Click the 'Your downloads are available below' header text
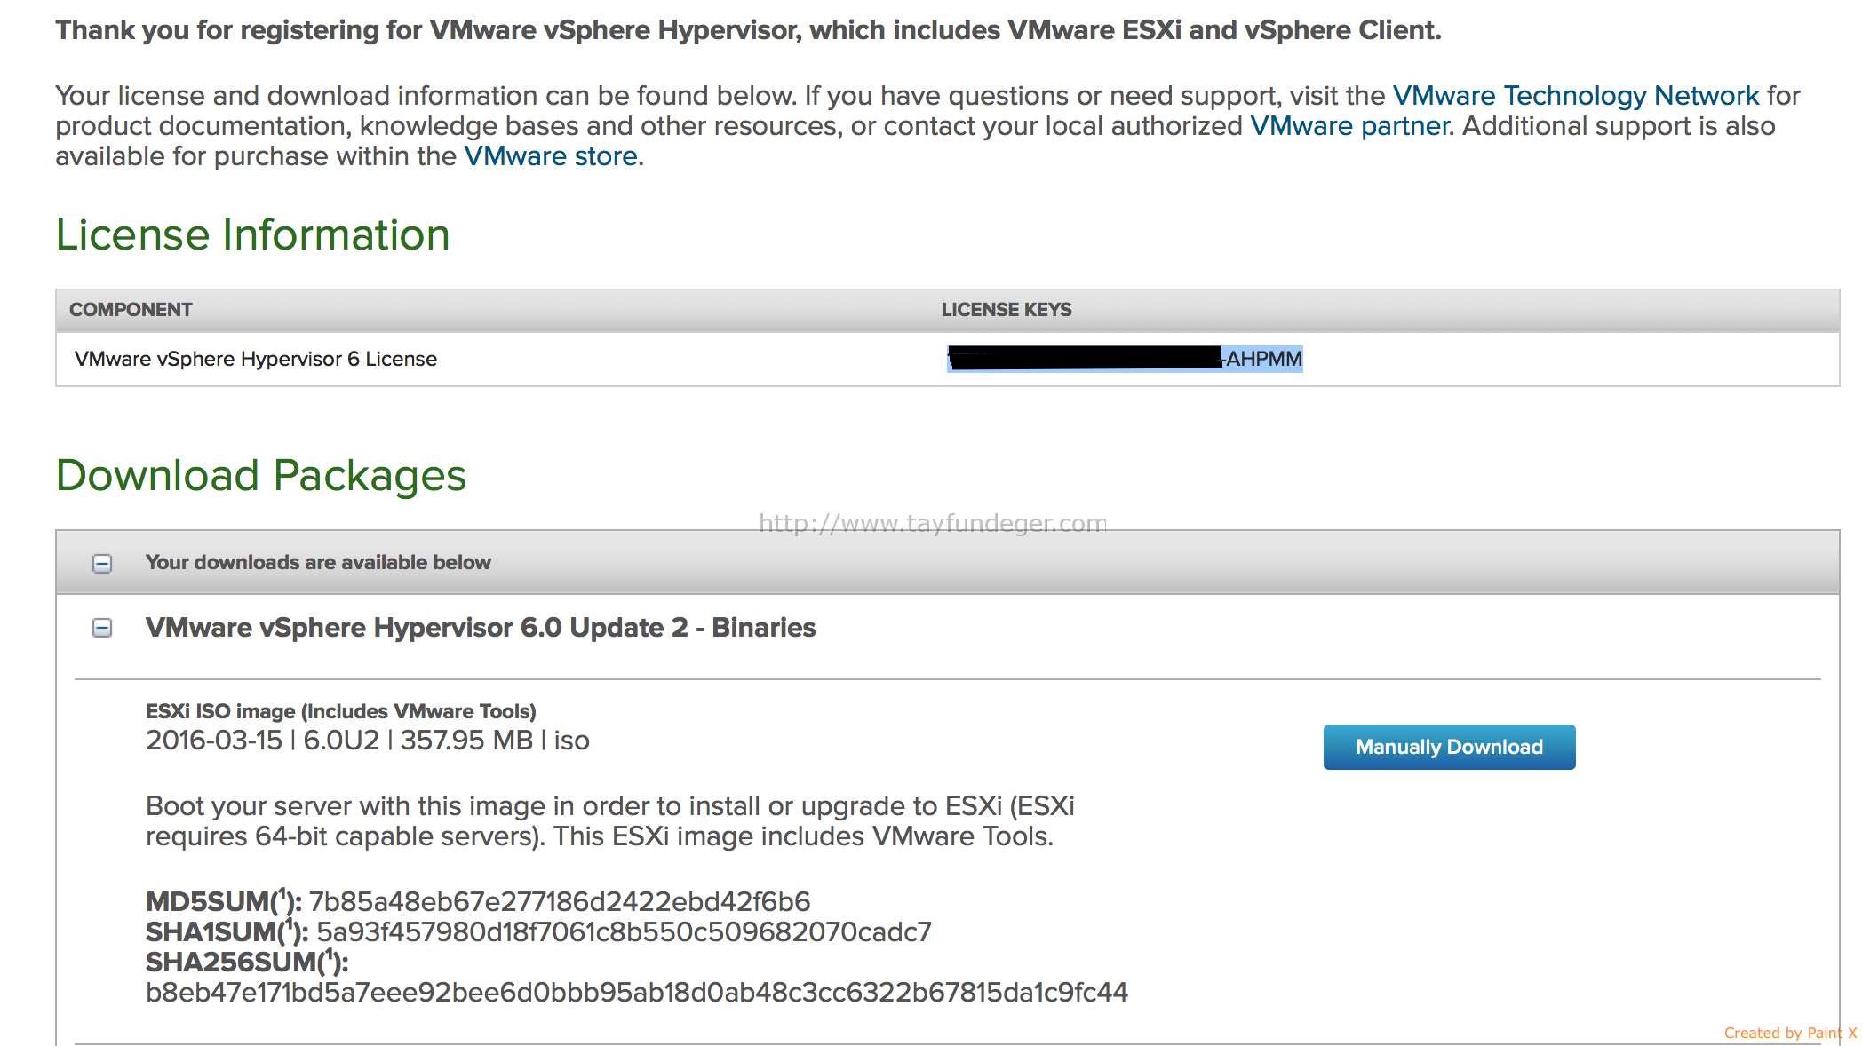This screenshot has width=1862, height=1046. point(318,563)
